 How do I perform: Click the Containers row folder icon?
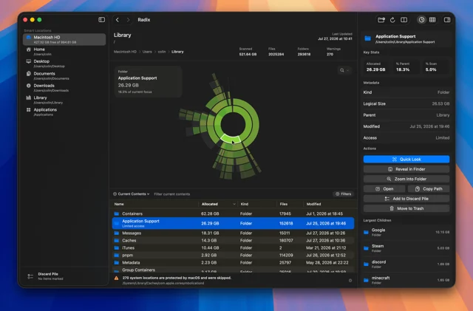tap(117, 213)
